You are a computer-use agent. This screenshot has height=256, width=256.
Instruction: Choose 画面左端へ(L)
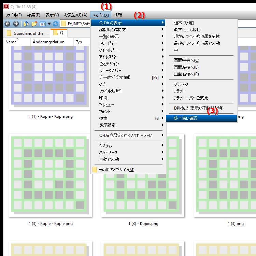[x=201, y=67]
